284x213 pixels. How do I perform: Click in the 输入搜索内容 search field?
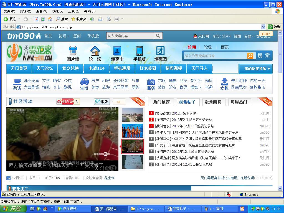(x=130, y=36)
